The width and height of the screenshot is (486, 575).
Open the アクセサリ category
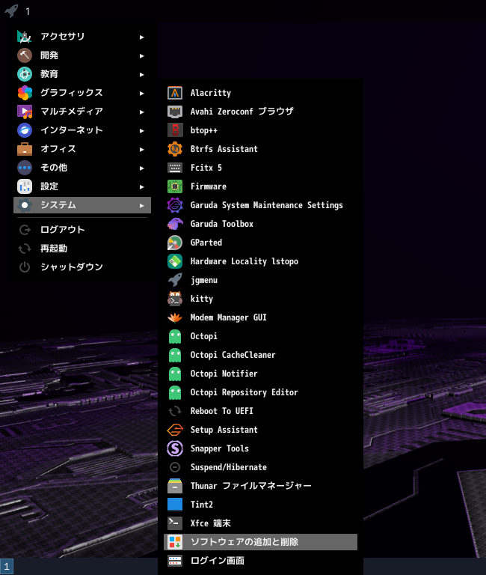pos(82,36)
